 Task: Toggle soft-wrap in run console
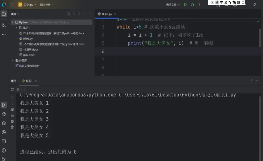click(12, 110)
